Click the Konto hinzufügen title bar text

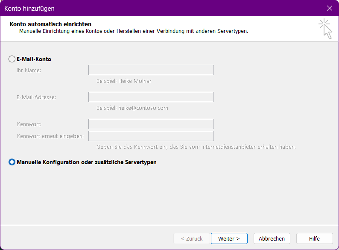click(29, 8)
